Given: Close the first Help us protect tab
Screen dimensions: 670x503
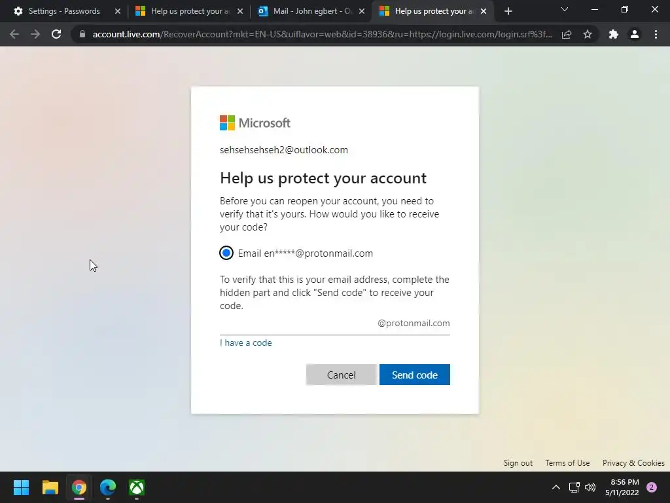Looking at the screenshot, I should coord(240,11).
